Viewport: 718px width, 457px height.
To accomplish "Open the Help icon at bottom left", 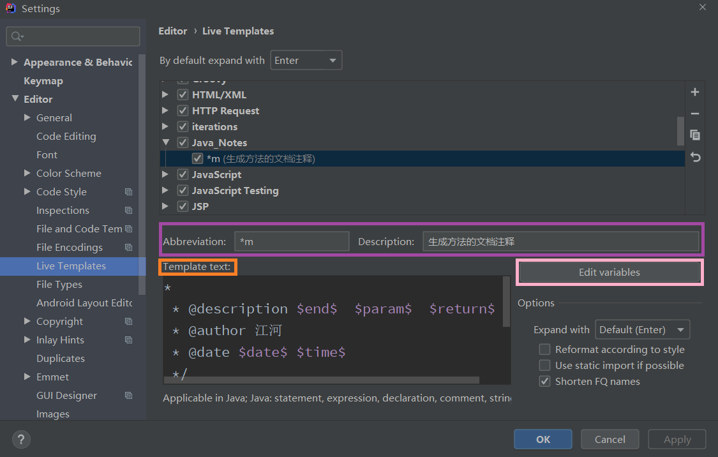I will [x=21, y=439].
